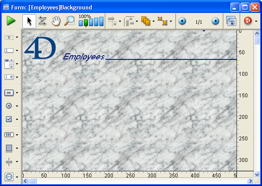Select the radio button object tool

pos(9,105)
